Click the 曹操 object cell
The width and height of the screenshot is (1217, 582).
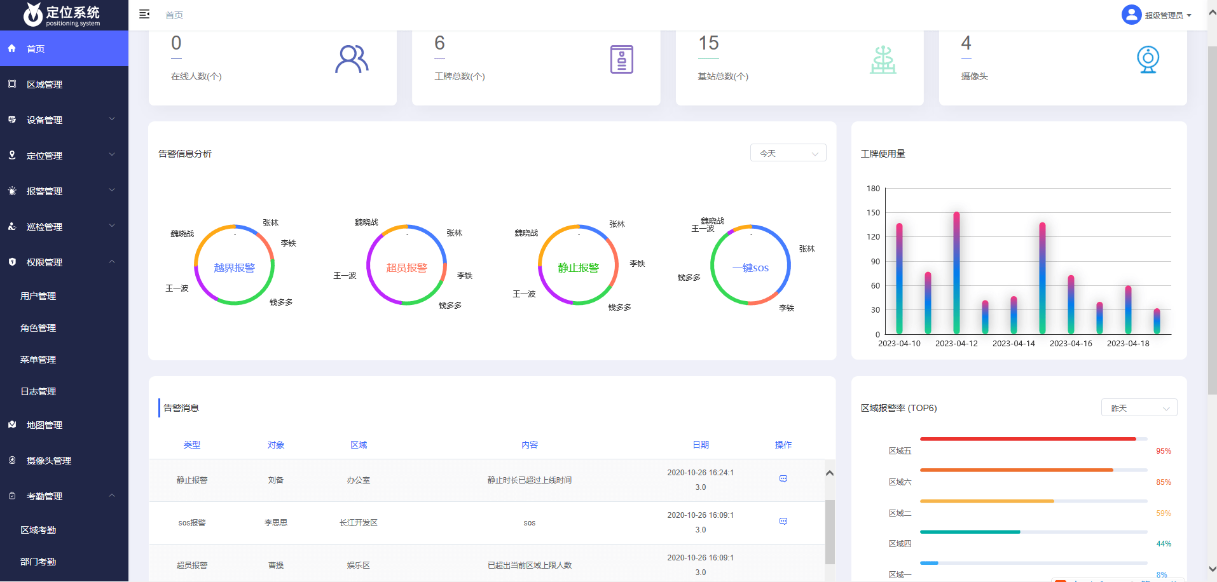tap(276, 565)
